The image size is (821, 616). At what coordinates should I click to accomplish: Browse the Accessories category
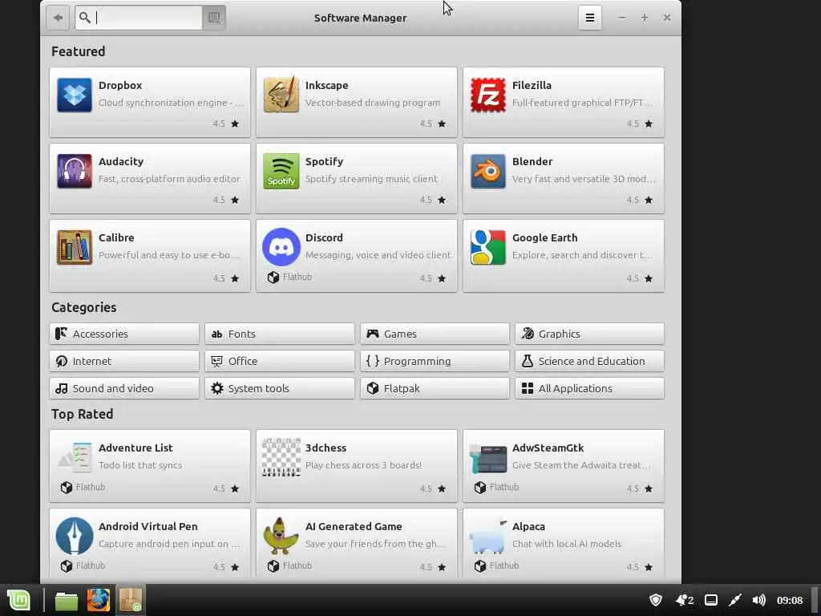(124, 334)
